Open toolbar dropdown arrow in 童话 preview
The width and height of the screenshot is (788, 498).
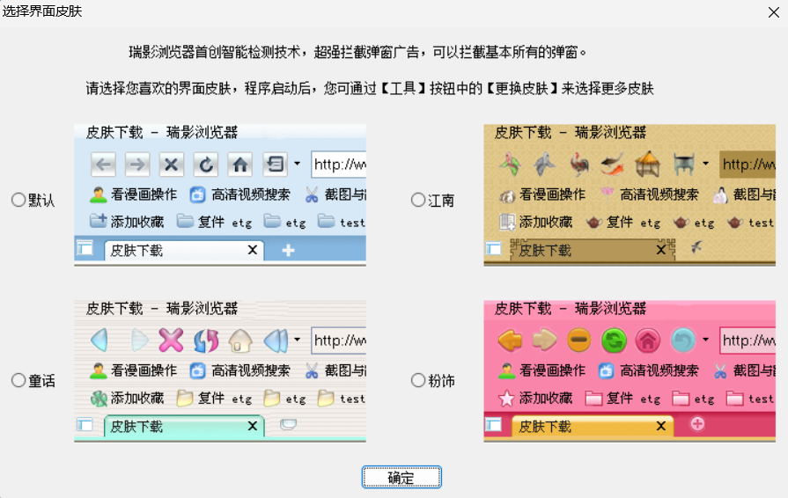point(297,340)
